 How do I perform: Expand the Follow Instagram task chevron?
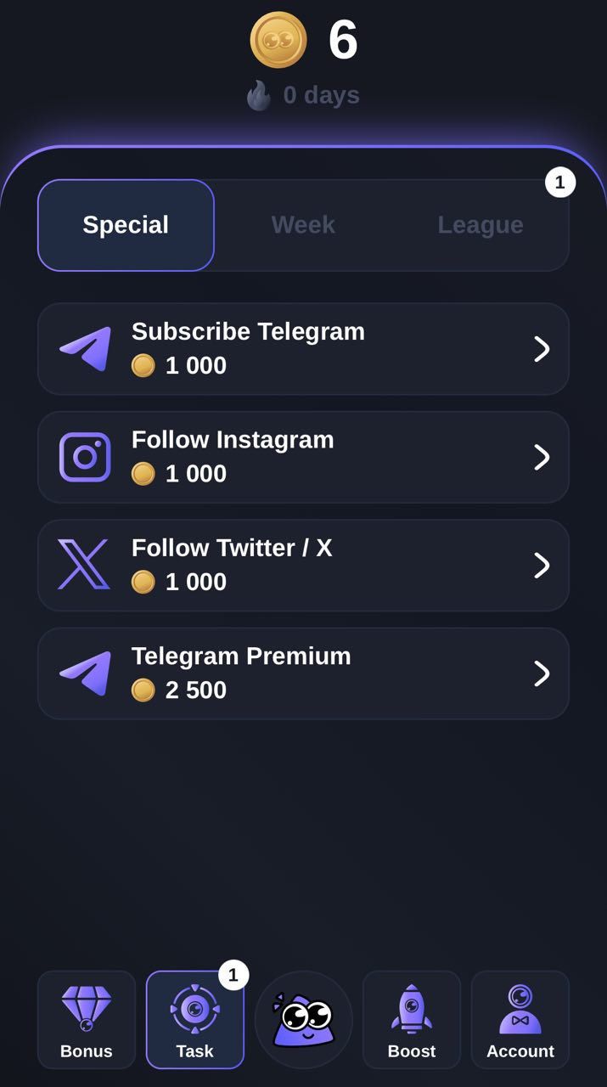542,457
